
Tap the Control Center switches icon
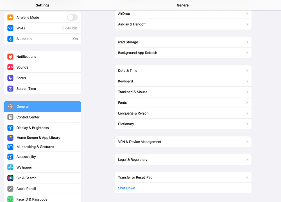10,117
